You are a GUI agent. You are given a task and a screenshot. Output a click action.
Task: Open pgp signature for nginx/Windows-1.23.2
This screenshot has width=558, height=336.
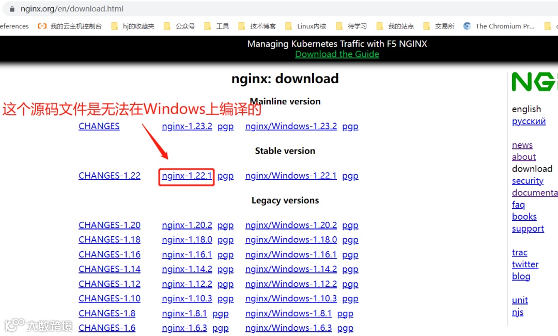pyautogui.click(x=350, y=127)
